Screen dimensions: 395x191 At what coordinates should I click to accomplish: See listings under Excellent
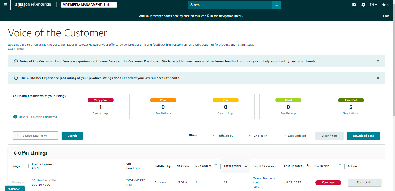click(x=351, y=113)
